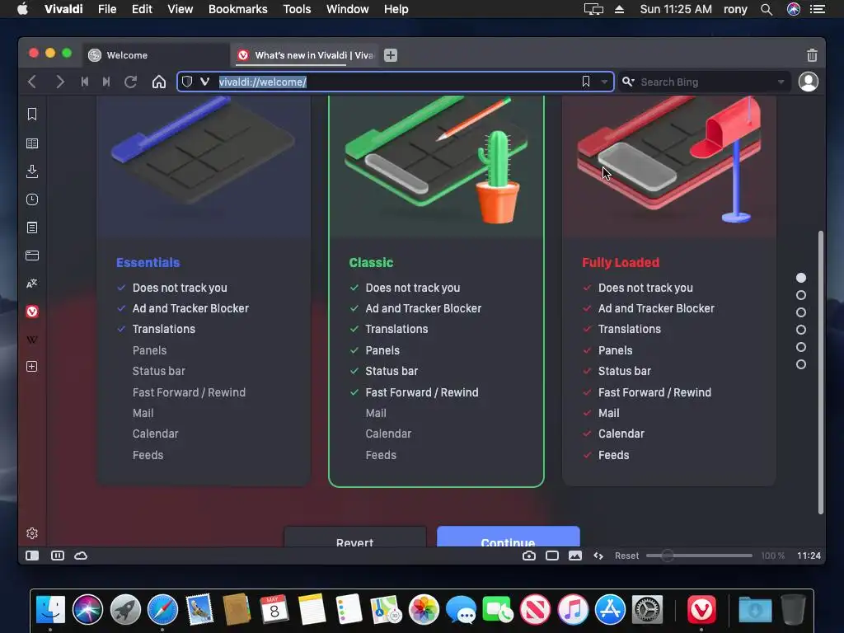The image size is (844, 633).
Task: Open Page Actions code icon
Action: pos(598,556)
